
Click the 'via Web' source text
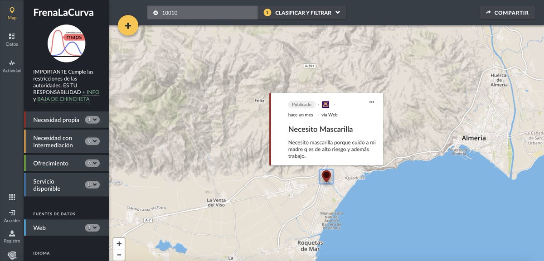(330, 115)
